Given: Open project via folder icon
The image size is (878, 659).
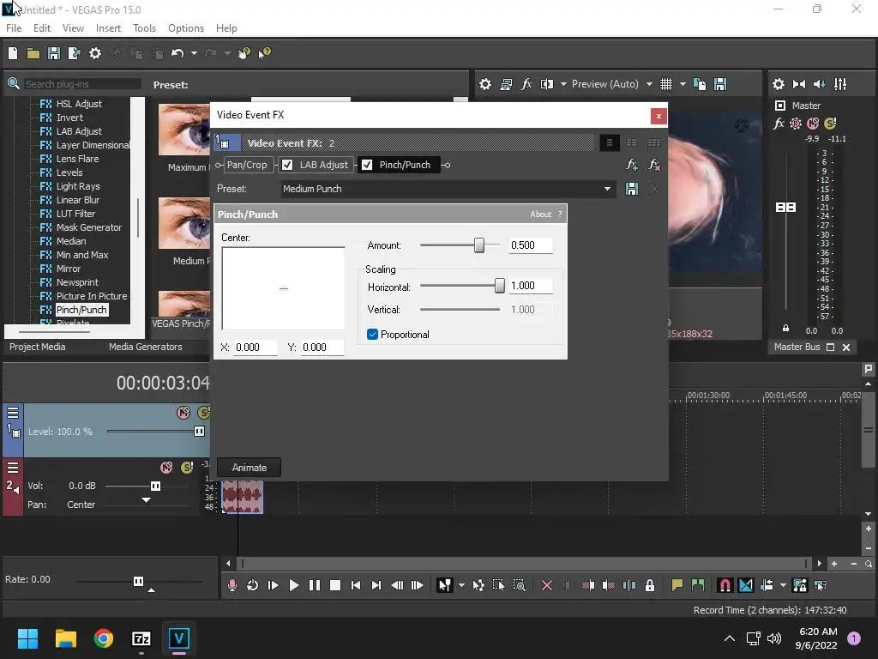Looking at the screenshot, I should point(33,53).
